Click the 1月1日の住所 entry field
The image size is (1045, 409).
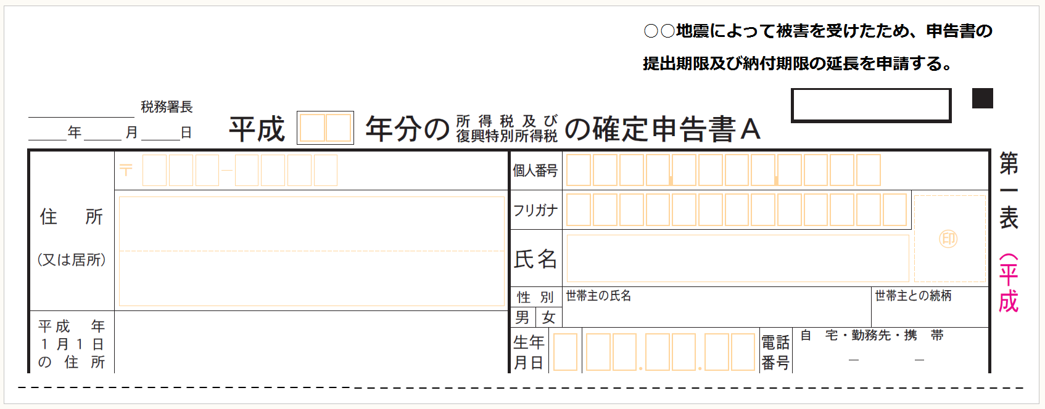(x=311, y=342)
